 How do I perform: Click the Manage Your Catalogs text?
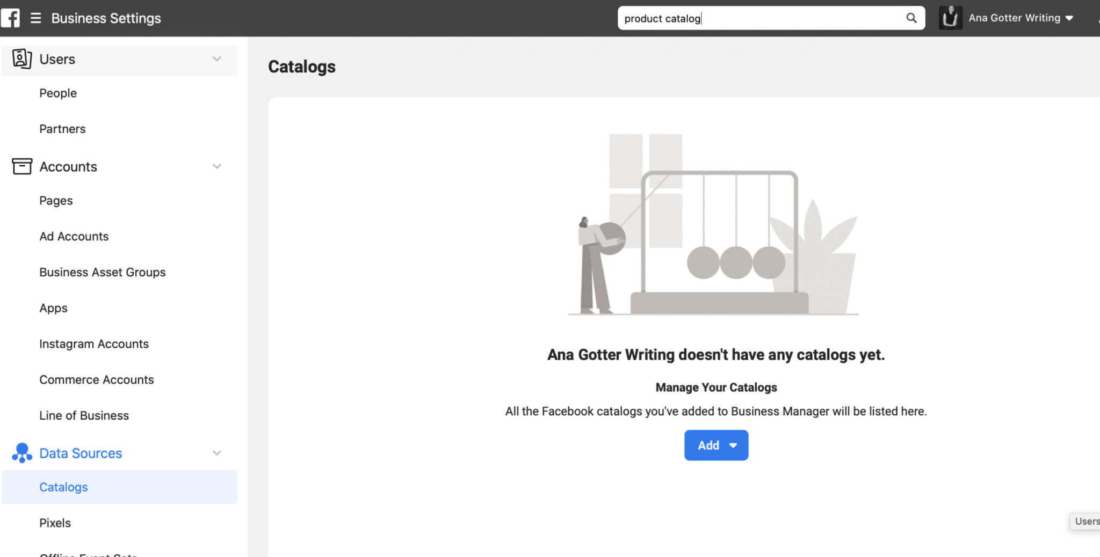point(716,387)
